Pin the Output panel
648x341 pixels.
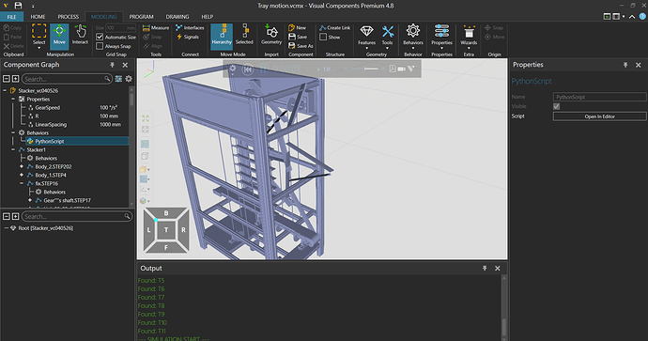485,269
